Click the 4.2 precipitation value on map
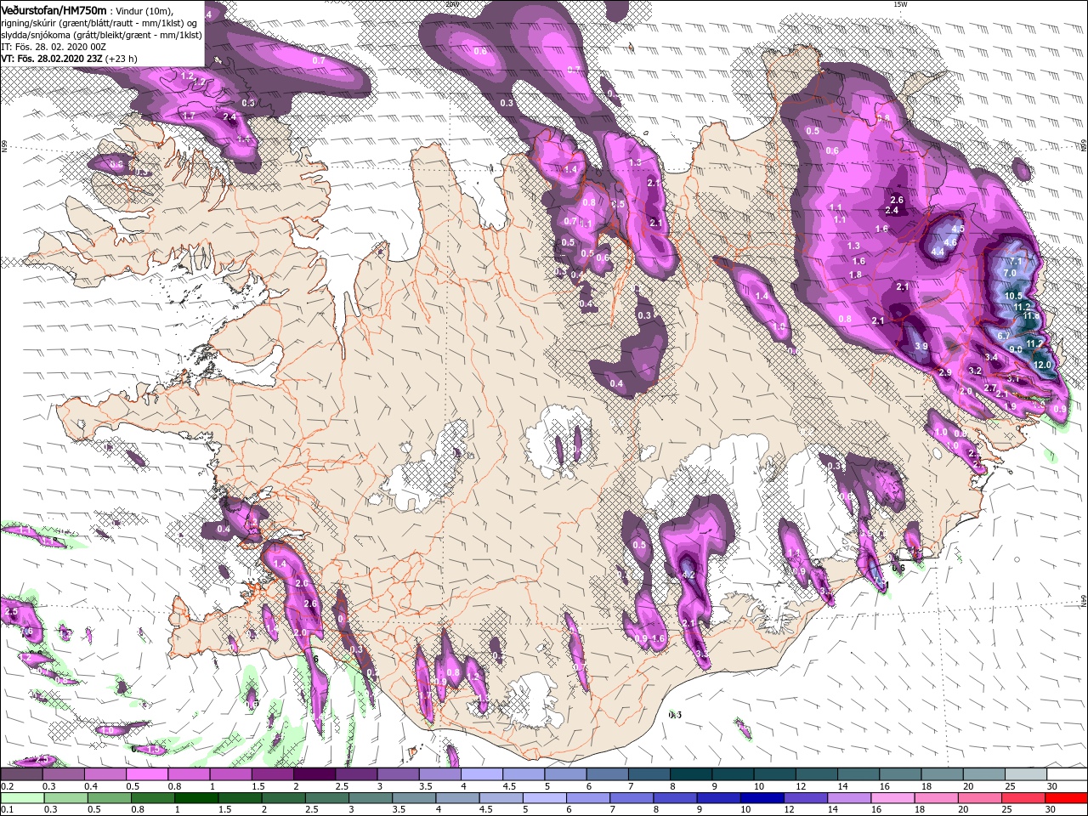This screenshot has height=816, width=1088. pos(689,575)
